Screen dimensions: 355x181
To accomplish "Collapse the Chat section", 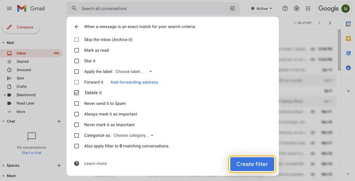I will point(3,121).
